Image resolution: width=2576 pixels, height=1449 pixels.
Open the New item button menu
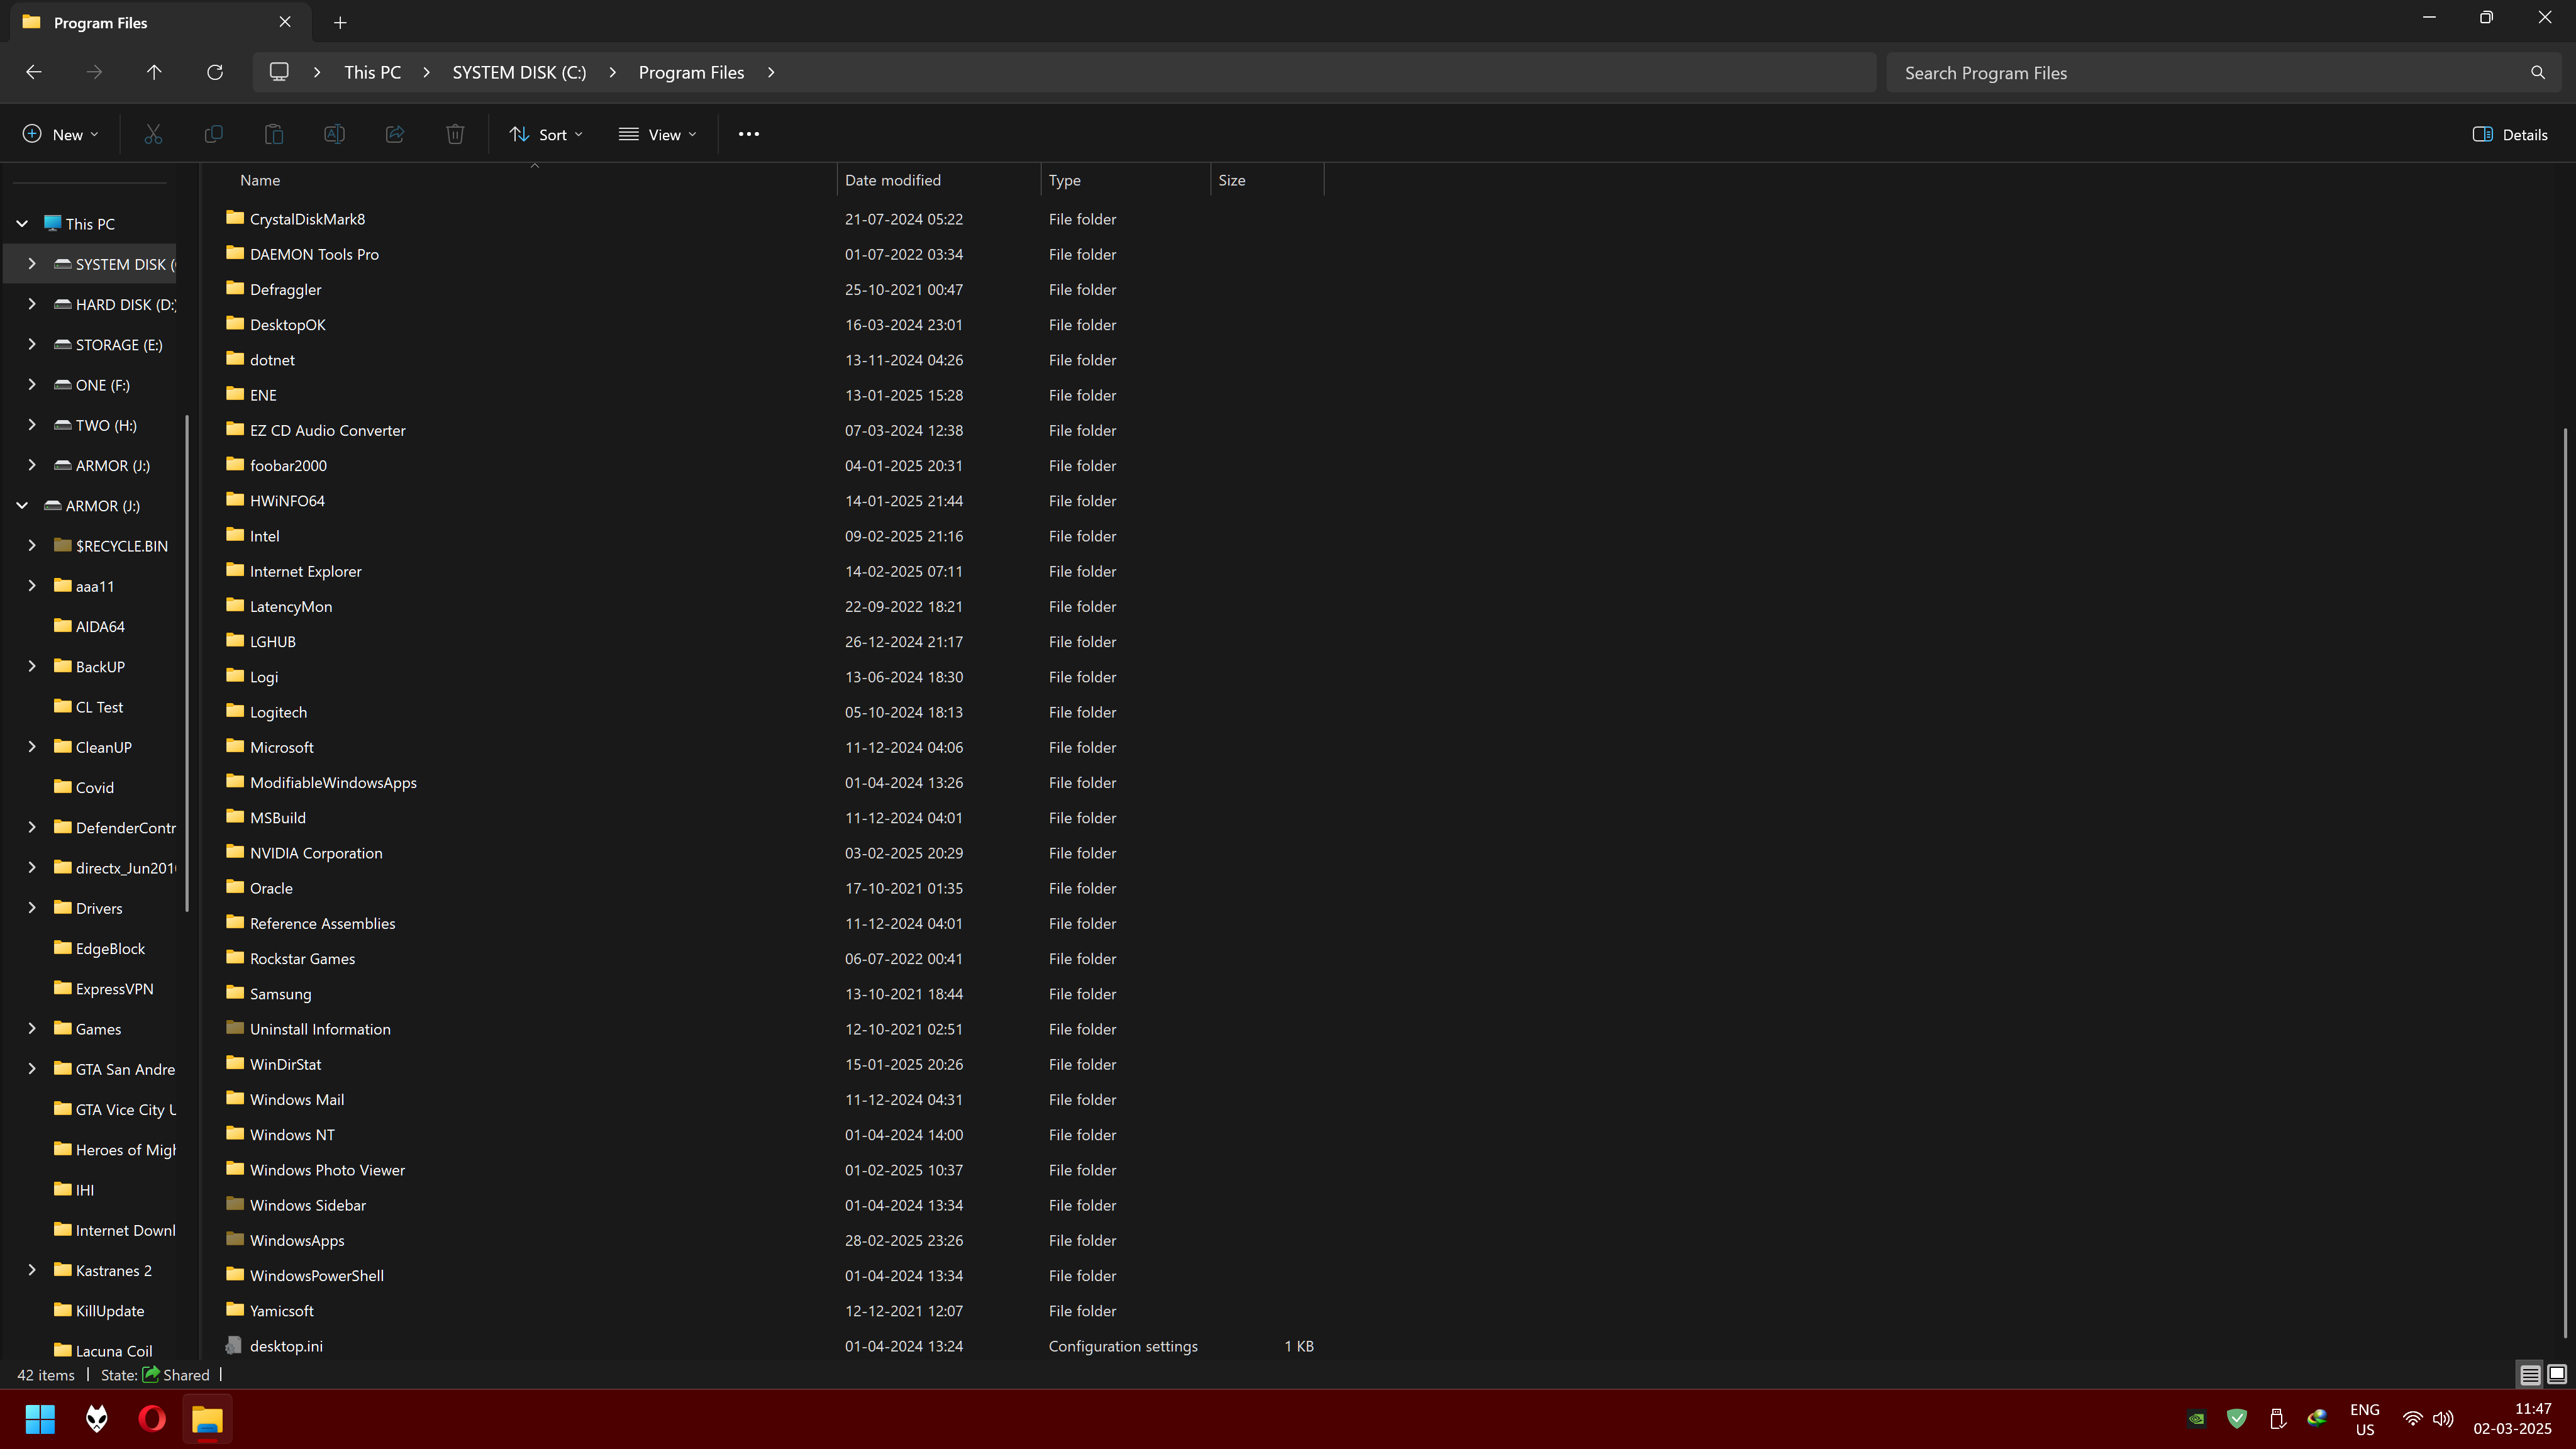coord(60,134)
